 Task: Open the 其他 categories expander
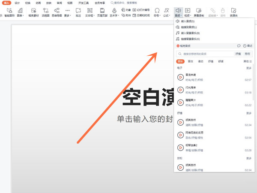247,62
